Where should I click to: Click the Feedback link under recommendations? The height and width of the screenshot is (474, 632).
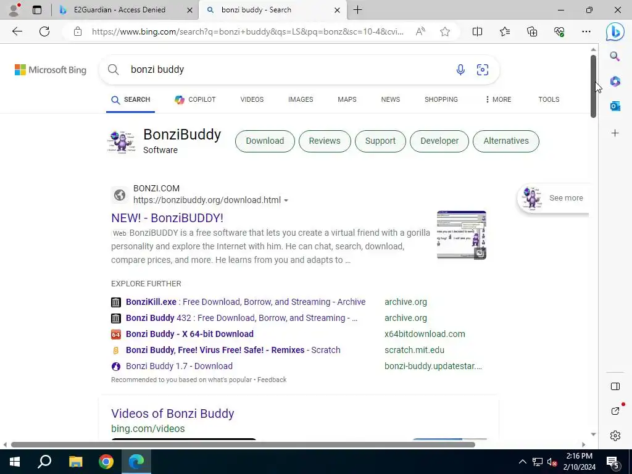tap(272, 380)
